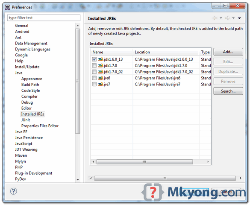
Task: Click the Name column header
Action: [112, 52]
